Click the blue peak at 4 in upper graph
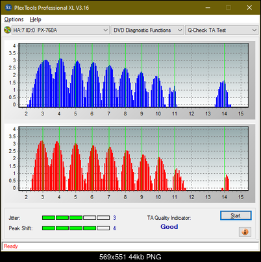 [60, 83]
